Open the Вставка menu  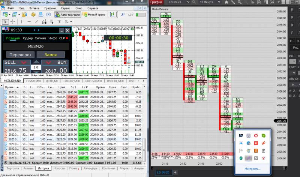coord(34,8)
